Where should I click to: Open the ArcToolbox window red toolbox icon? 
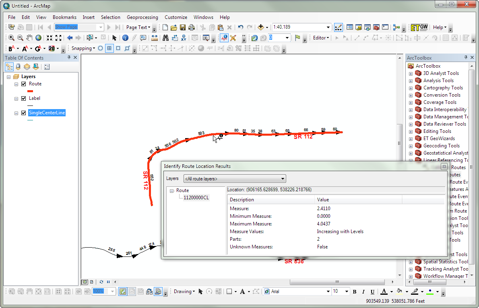(x=376, y=27)
